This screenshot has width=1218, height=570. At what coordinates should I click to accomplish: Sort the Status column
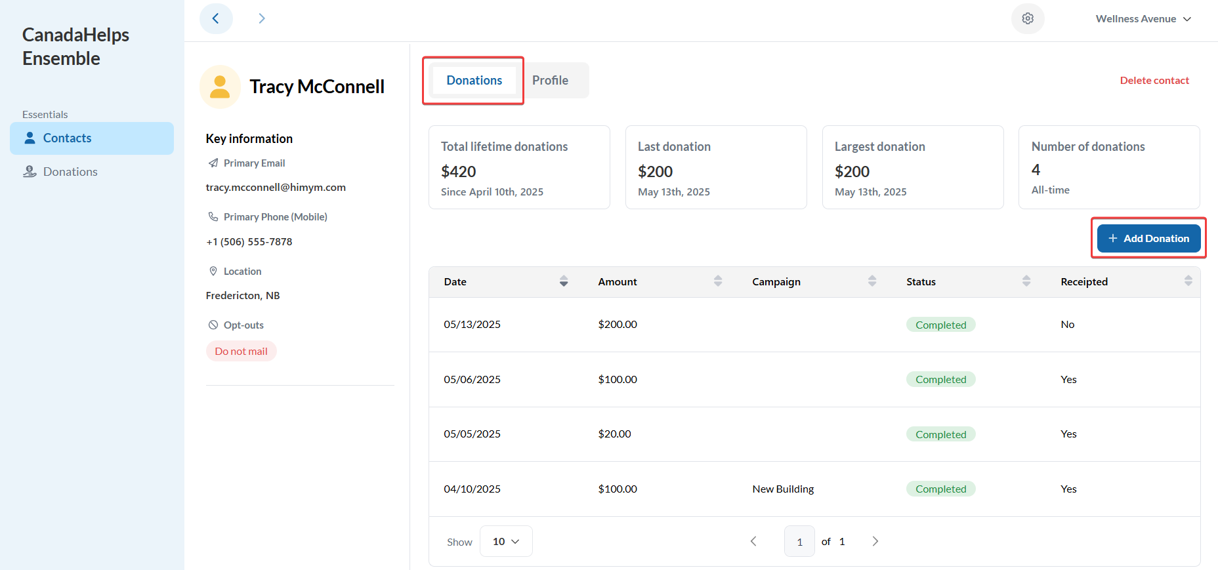[1026, 281]
